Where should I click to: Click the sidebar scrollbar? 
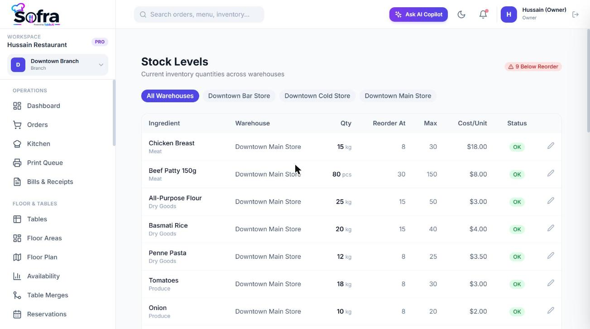tap(114, 113)
